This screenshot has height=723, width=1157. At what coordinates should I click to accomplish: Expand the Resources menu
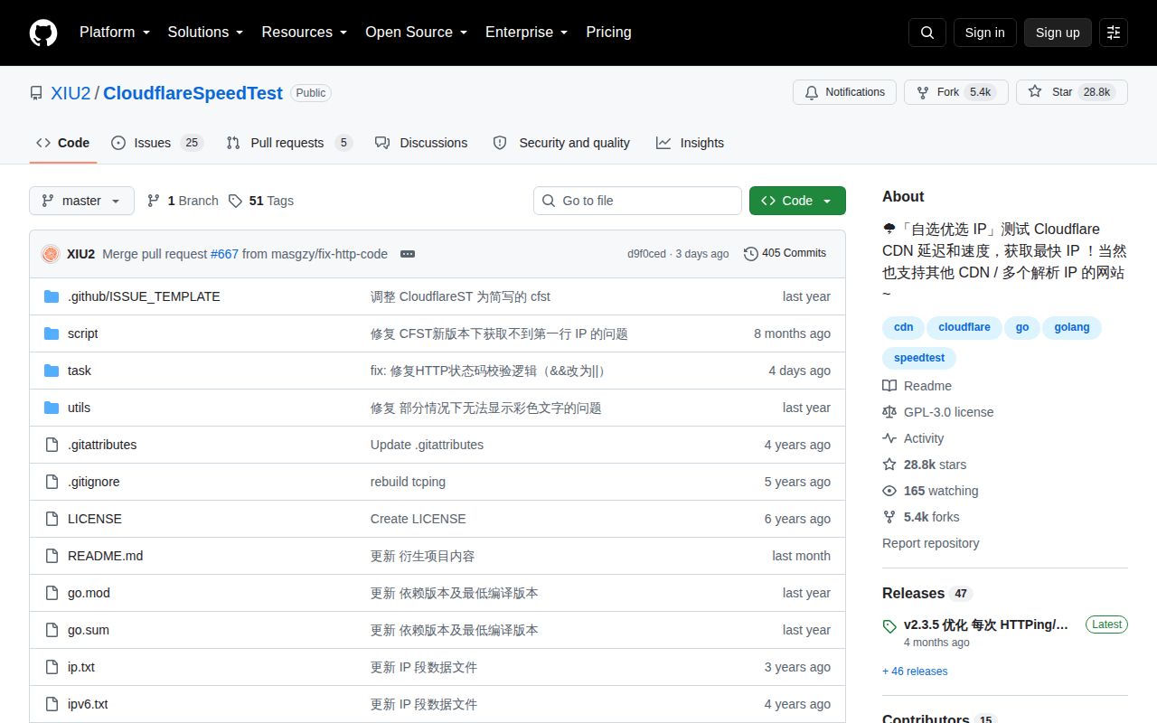305,33
